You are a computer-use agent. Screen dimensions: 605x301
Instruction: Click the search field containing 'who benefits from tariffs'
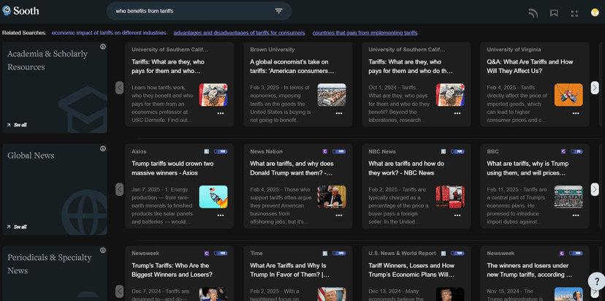coord(190,11)
